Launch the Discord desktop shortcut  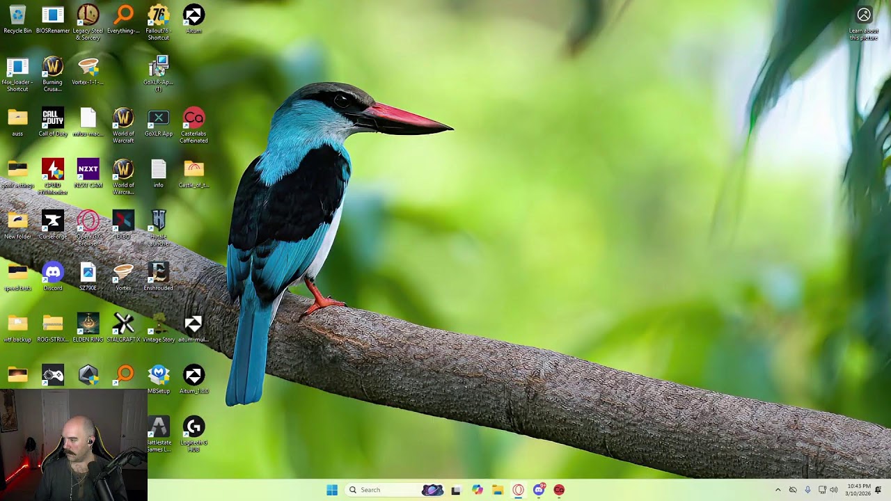(x=53, y=277)
